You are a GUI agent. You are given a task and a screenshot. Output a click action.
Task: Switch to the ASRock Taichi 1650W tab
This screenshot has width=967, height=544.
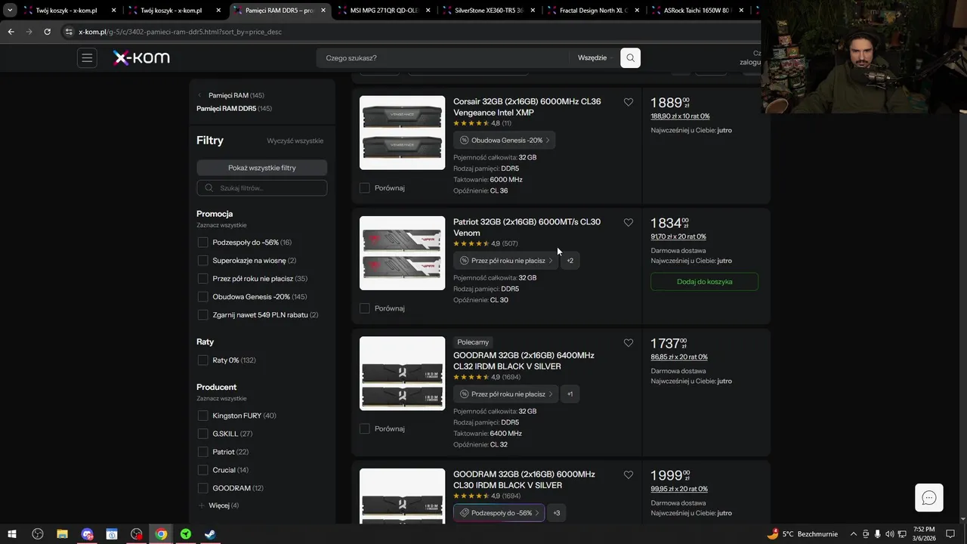[698, 11]
